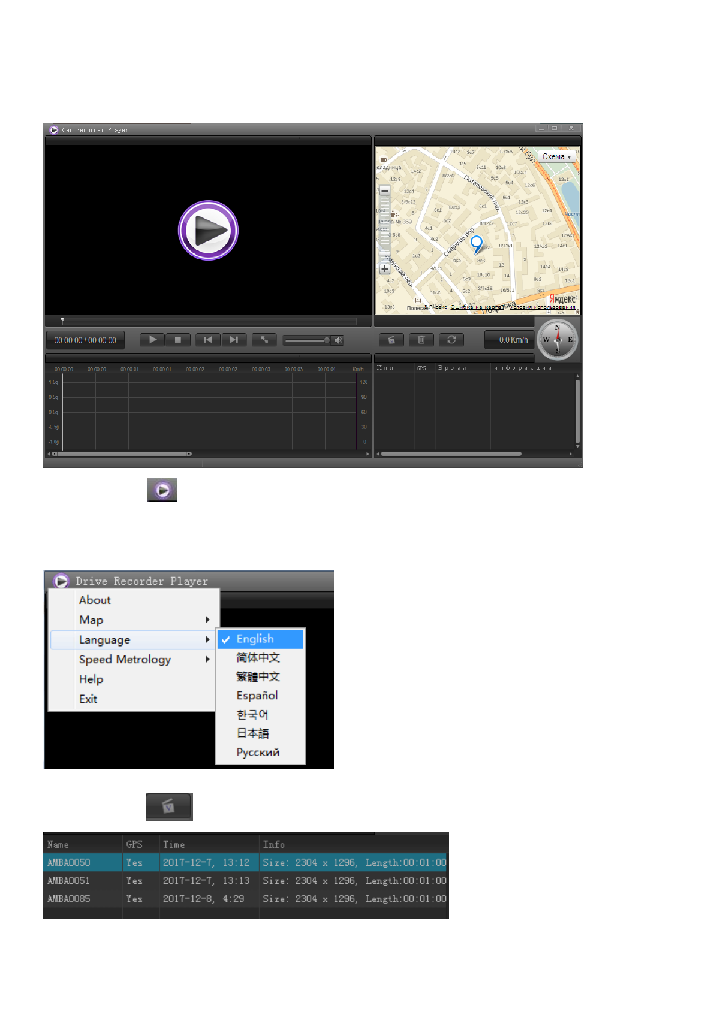Click the delete trash icon
This screenshot has width=714, height=1009.
click(x=421, y=340)
